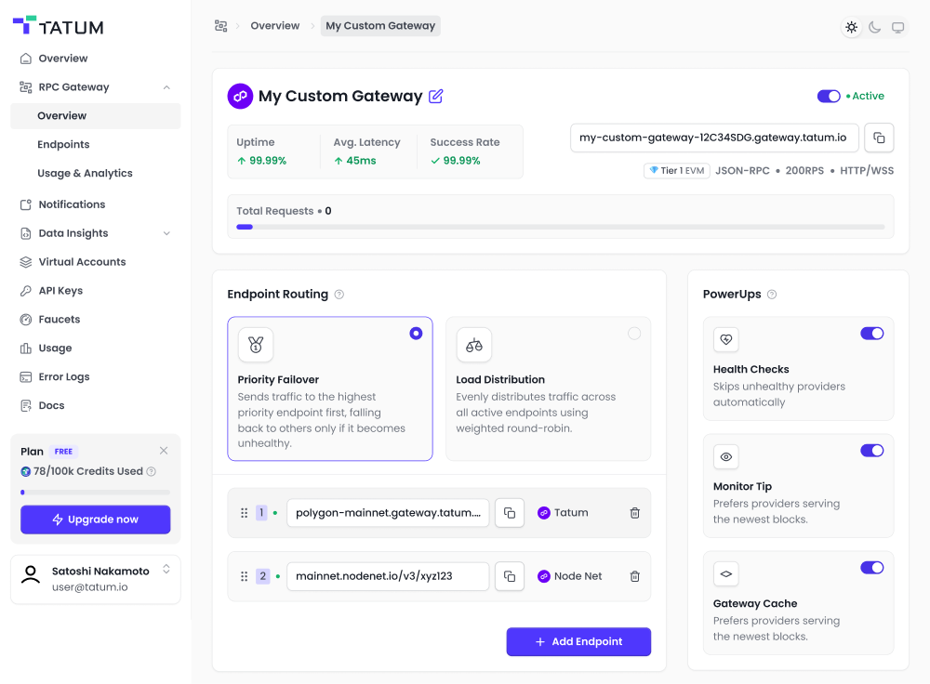The width and height of the screenshot is (930, 684).
Task: Copy the mainnet.nodenet.io endpoint URL
Action: click(510, 576)
